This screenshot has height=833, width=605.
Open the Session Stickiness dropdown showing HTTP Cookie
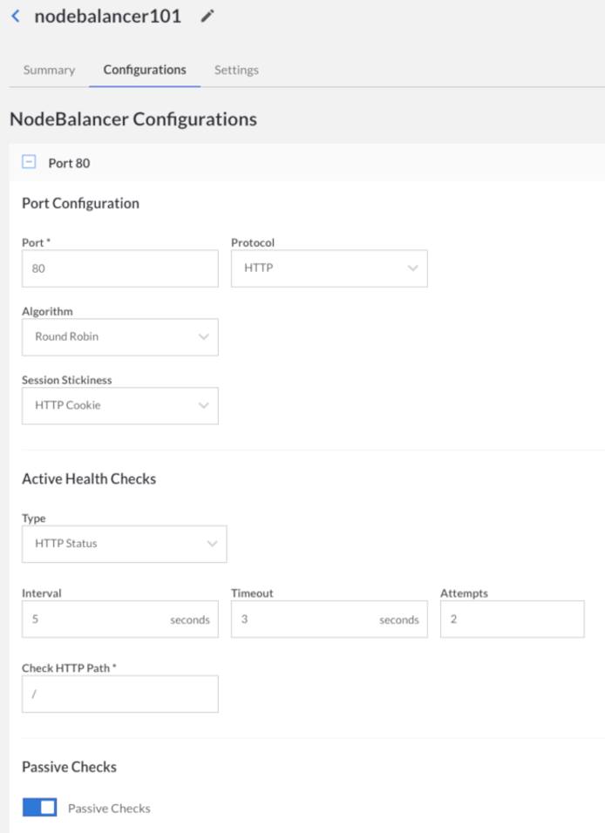click(x=119, y=405)
